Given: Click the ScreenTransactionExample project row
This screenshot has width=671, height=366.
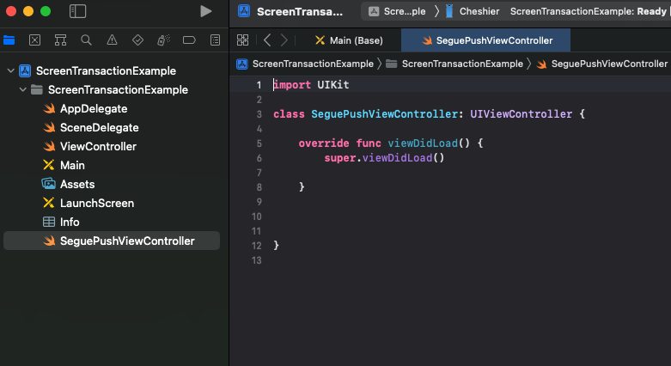Looking at the screenshot, I should click(x=112, y=70).
